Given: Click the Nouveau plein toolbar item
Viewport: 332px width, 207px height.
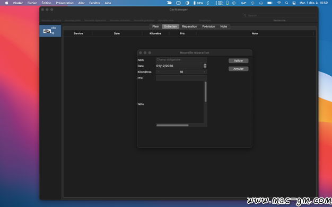Looking at the screenshot, I should click(73, 21).
